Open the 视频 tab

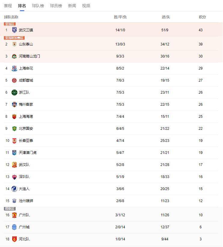pos(86,6)
